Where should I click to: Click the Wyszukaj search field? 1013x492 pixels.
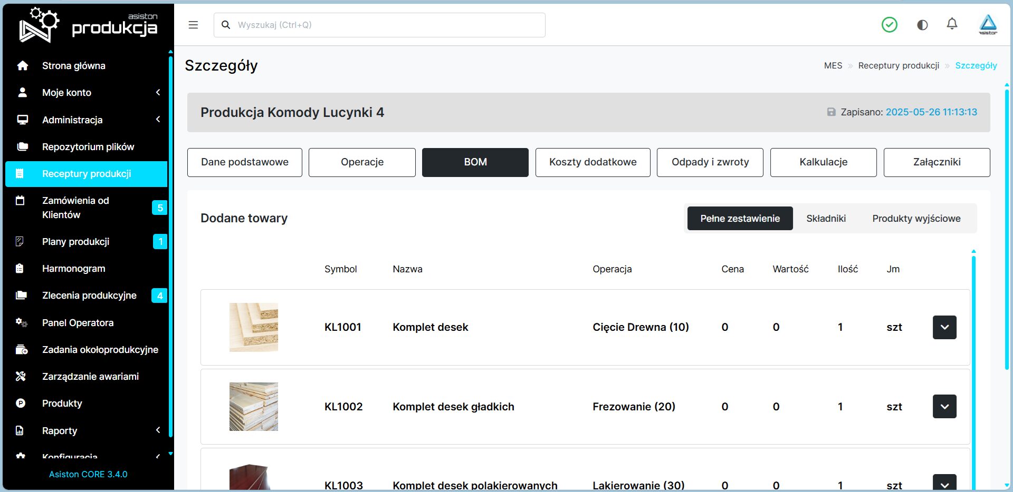tap(379, 25)
